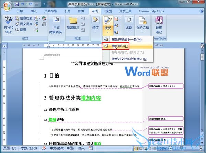The height and width of the screenshot is (153, 206).
Task: Click the zoom slider handle
Action: [181, 148]
